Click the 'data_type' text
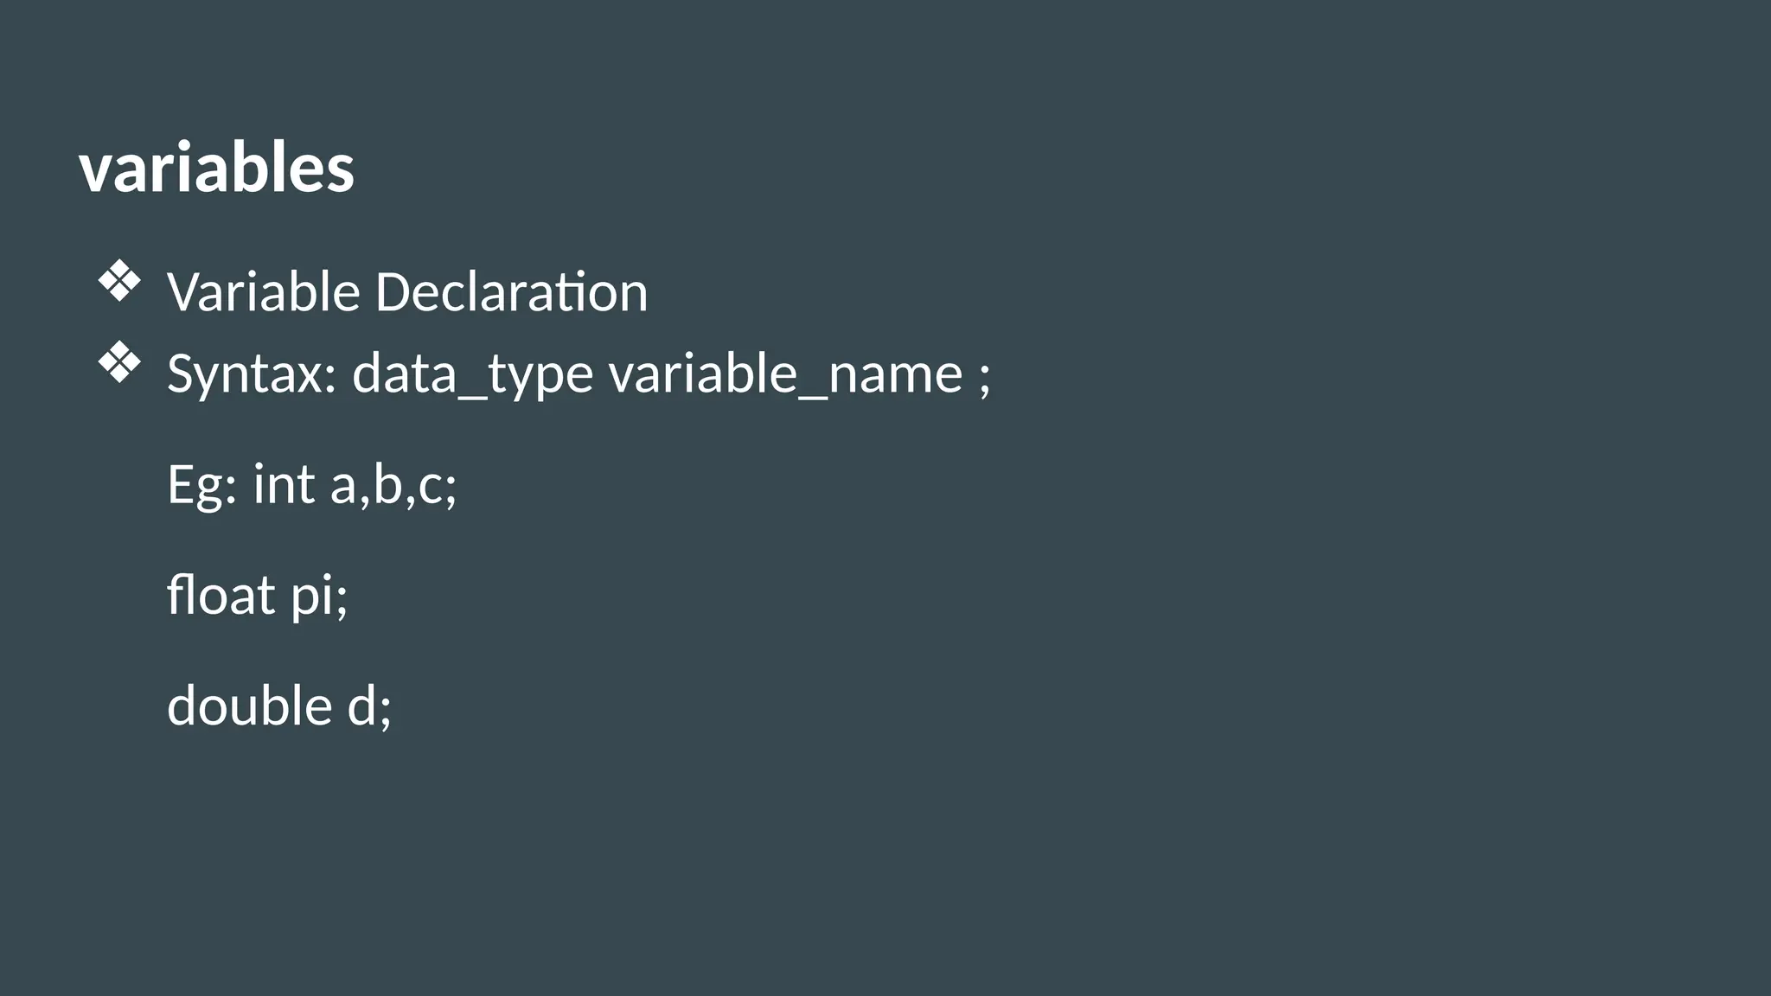Screen dimensions: 1771x996 472,374
